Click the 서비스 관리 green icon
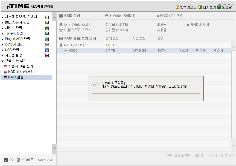The height and width of the screenshot is (166, 236). coord(47,28)
